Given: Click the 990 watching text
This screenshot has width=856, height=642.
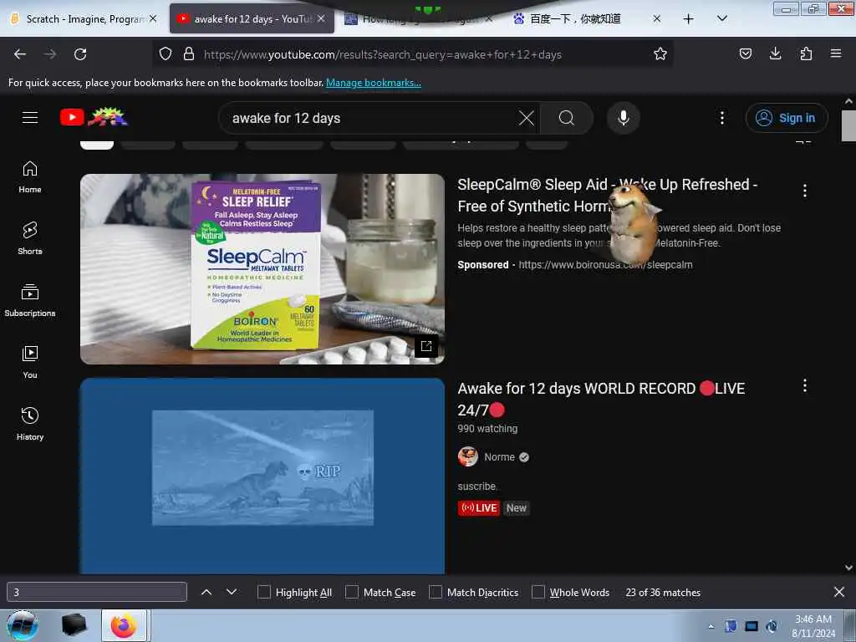Looking at the screenshot, I should click(x=487, y=429).
